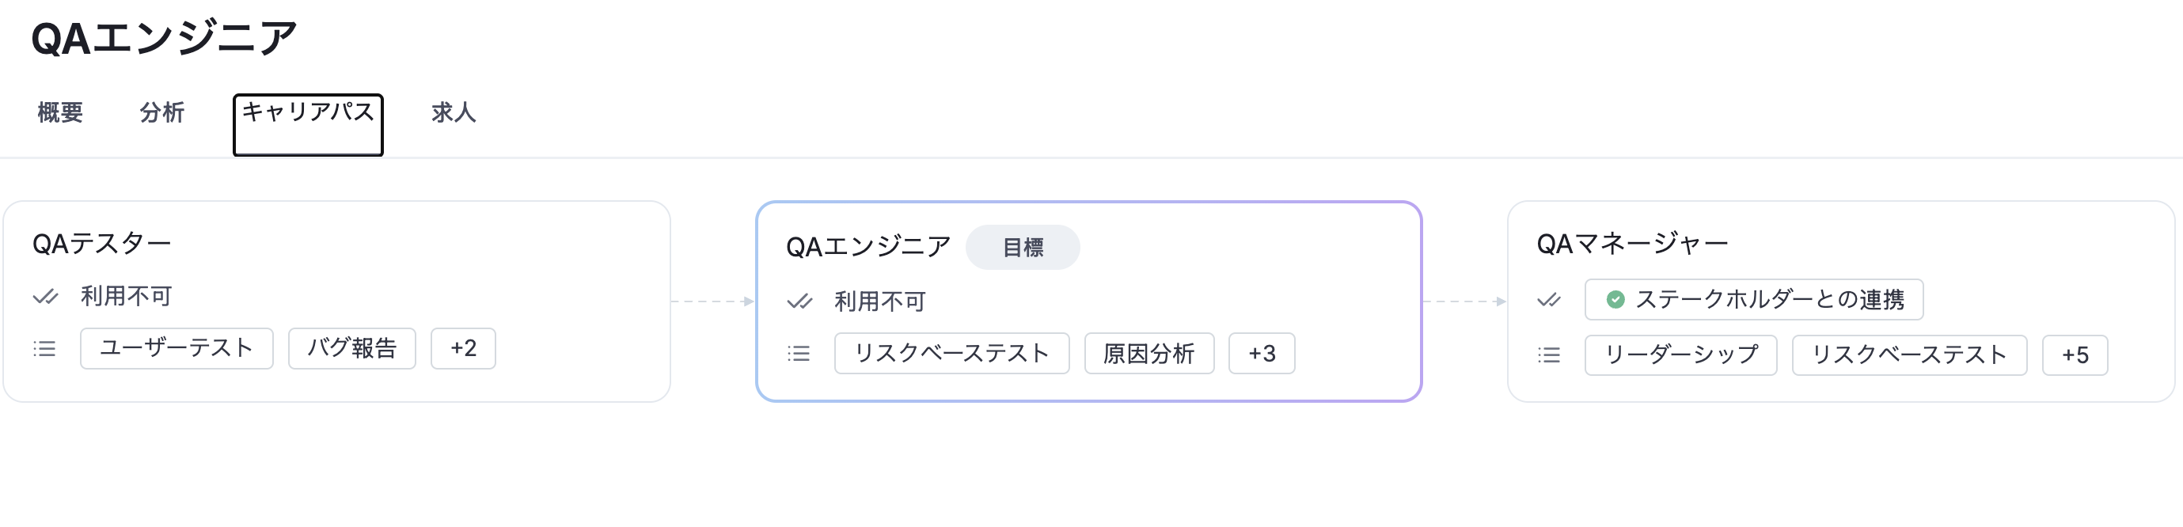Click the double-check icon in QAテスター card
2183x527 pixels.
pos(45,297)
